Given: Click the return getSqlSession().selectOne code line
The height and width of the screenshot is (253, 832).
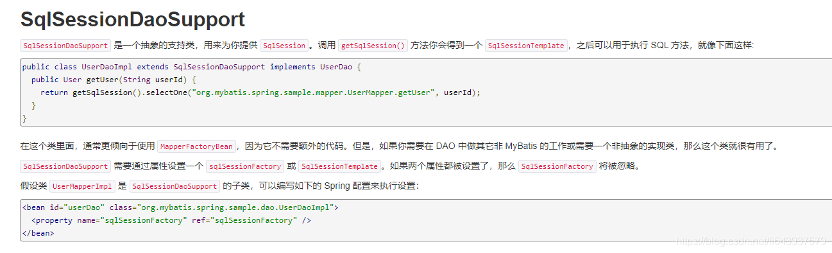Looking at the screenshot, I should 260,92.
